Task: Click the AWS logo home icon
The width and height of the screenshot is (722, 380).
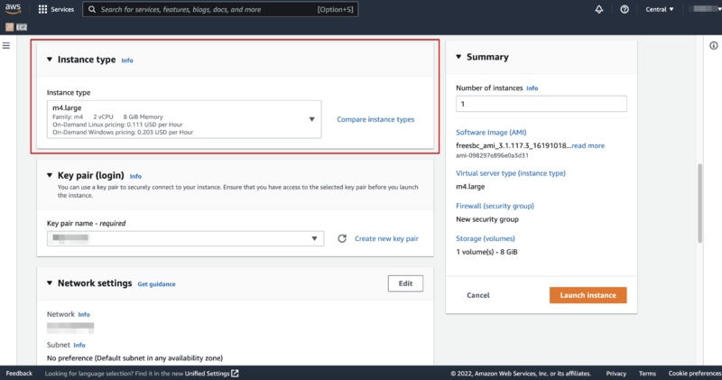Action: click(x=13, y=9)
